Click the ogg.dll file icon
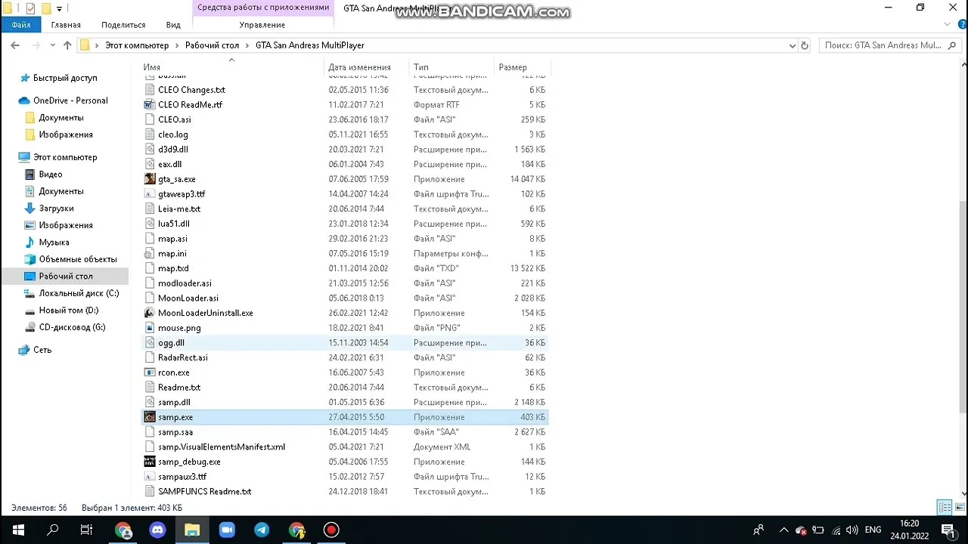This screenshot has width=968, height=544. click(150, 343)
